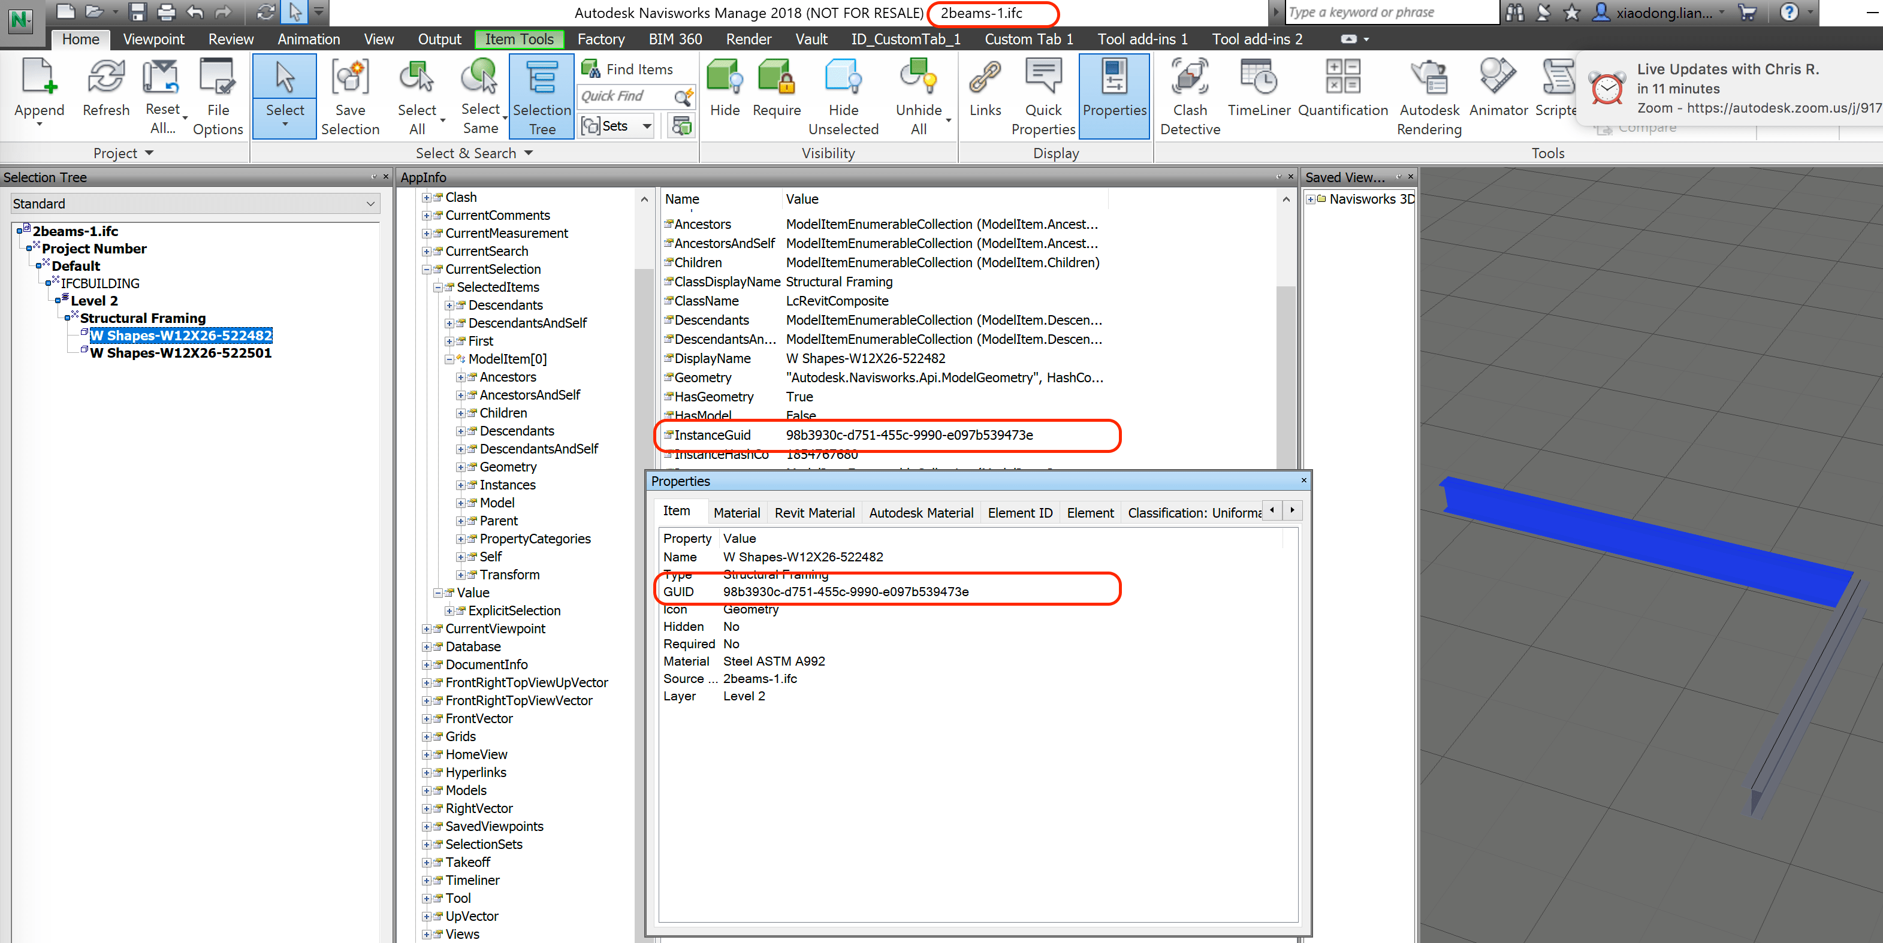Image resolution: width=1883 pixels, height=943 pixels.
Task: Click the Select Same icon
Action: [x=480, y=77]
